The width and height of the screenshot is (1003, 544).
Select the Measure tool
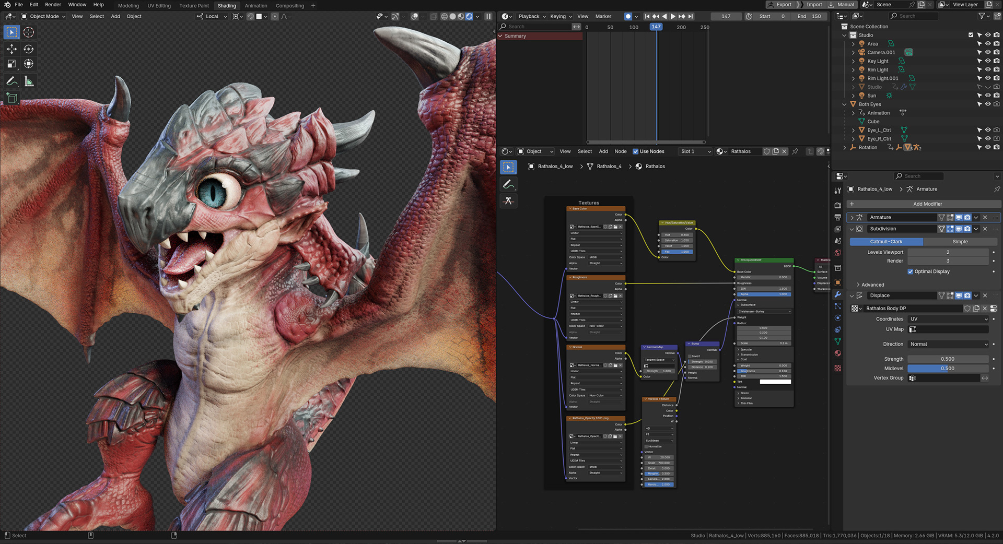(x=29, y=81)
